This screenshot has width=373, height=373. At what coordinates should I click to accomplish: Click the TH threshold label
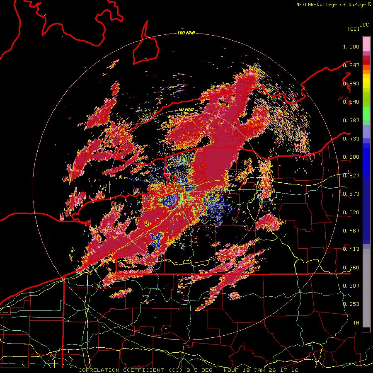pyautogui.click(x=356, y=322)
